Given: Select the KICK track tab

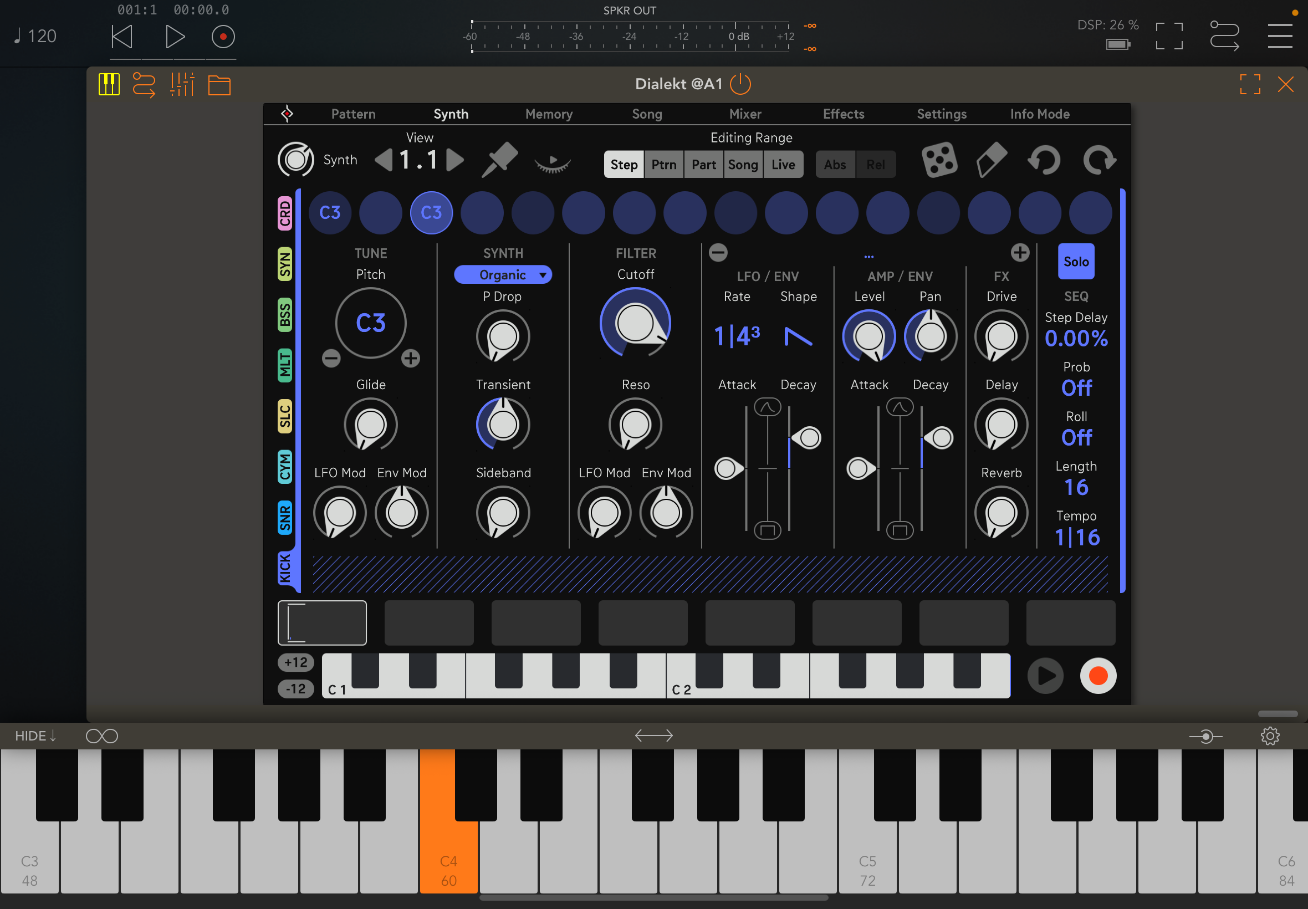Looking at the screenshot, I should (285, 569).
